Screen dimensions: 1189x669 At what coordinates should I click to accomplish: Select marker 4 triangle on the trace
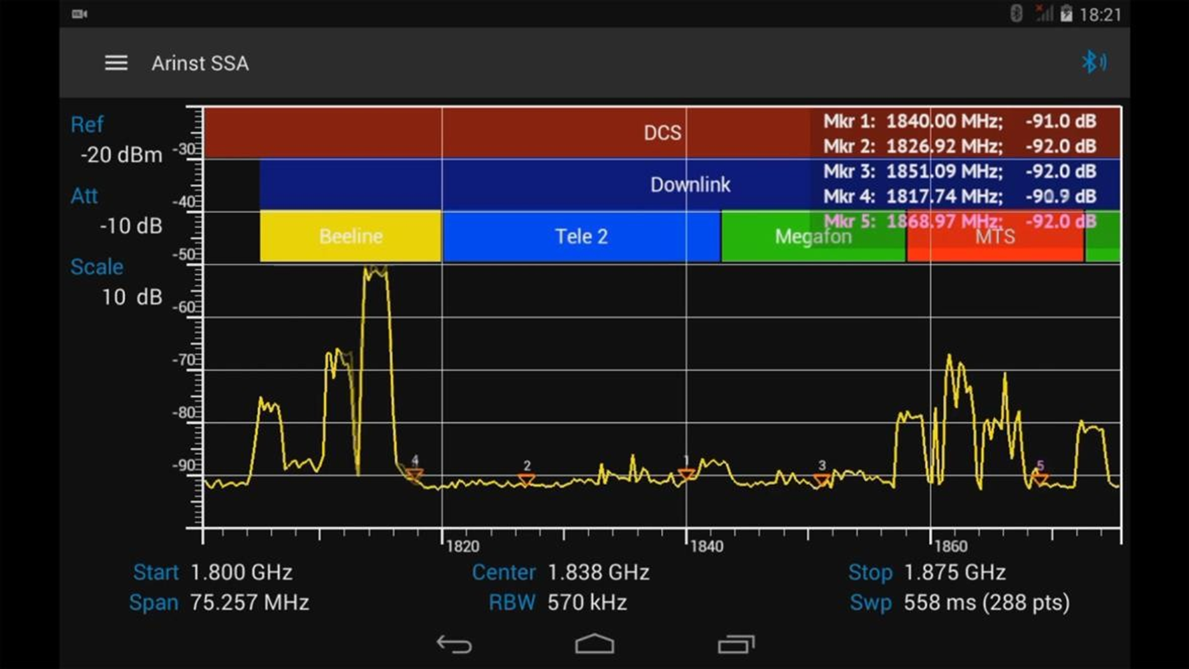point(414,473)
